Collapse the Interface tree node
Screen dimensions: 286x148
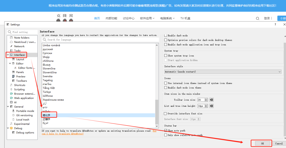(x=8, y=55)
